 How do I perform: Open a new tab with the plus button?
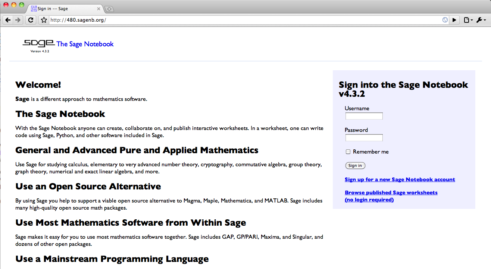109,9
